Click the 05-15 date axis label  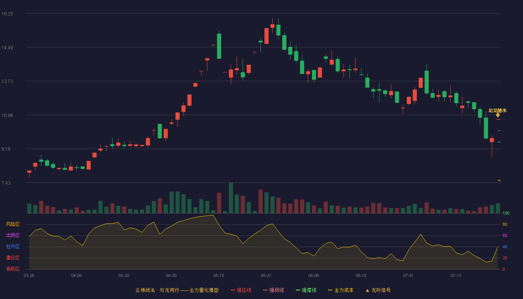[x=219, y=275]
